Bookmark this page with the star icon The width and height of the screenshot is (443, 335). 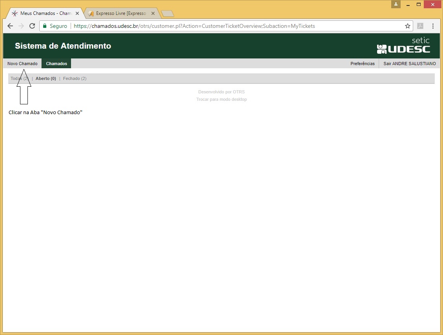click(x=408, y=26)
